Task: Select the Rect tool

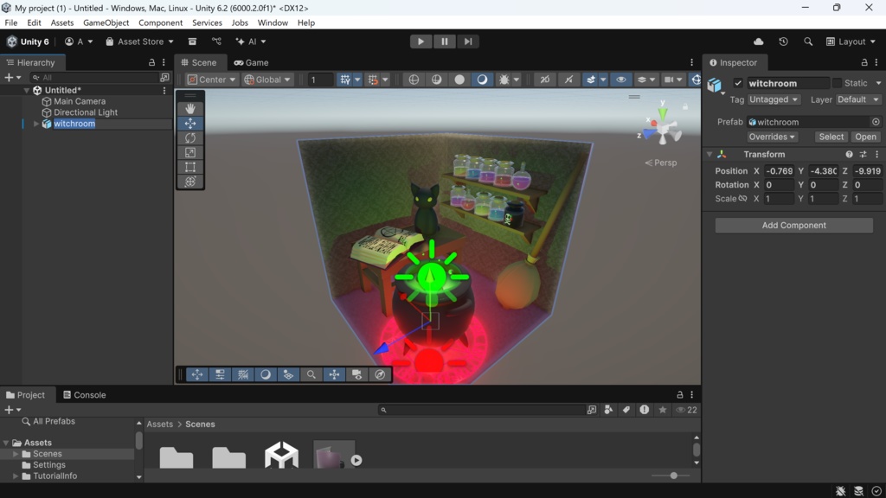Action: [190, 167]
